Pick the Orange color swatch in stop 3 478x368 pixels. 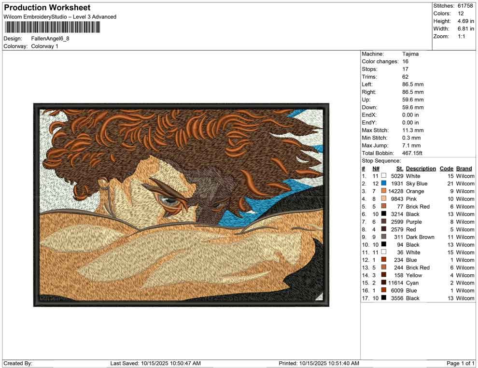click(x=384, y=191)
